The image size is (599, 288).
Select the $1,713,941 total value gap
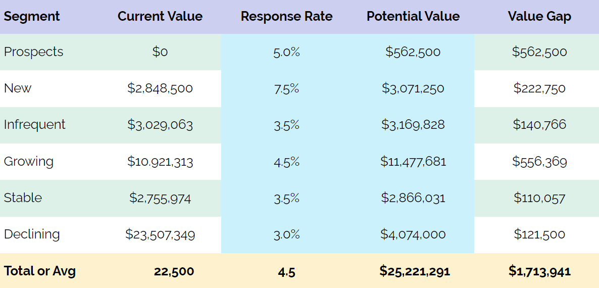tap(539, 271)
